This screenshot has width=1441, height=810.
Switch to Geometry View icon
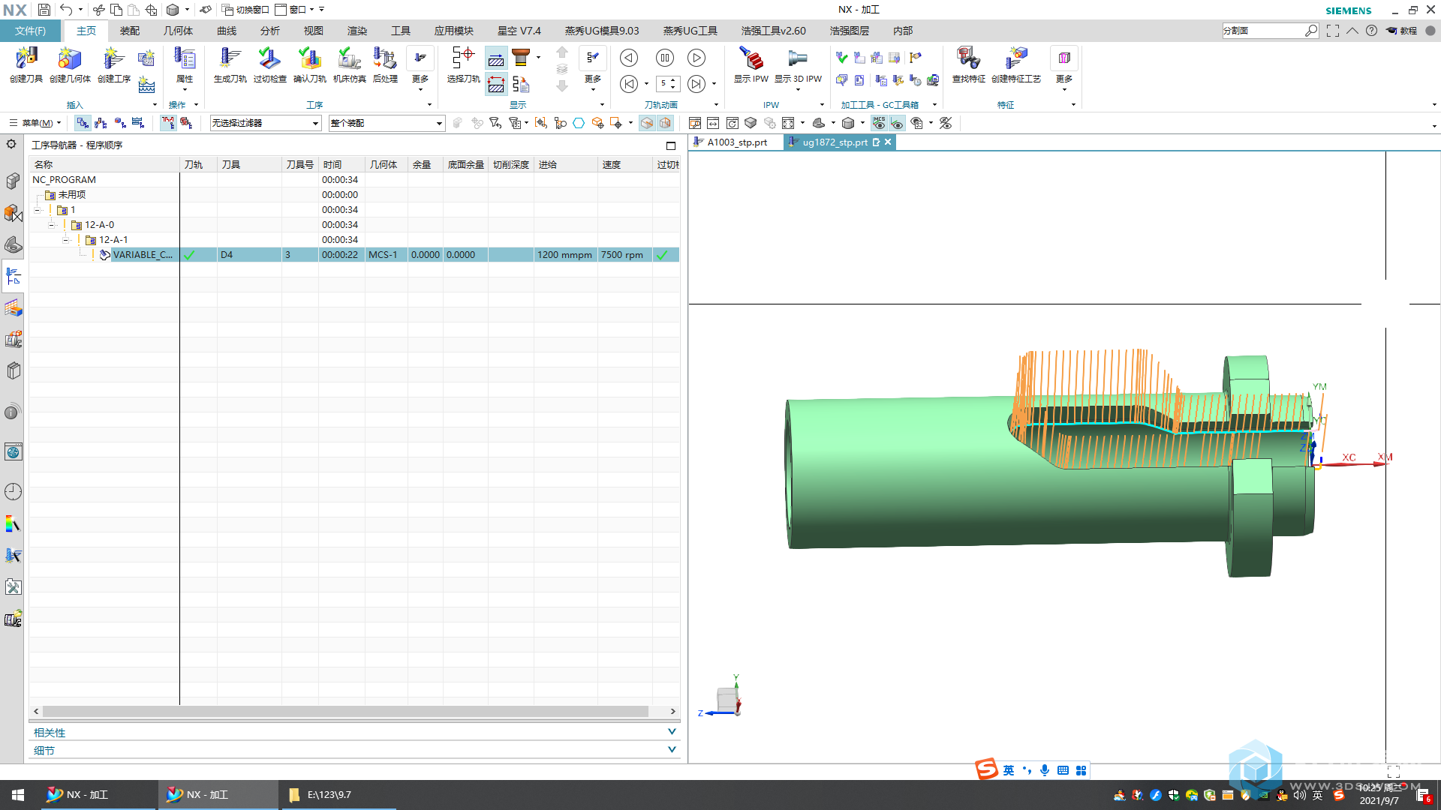[119, 123]
